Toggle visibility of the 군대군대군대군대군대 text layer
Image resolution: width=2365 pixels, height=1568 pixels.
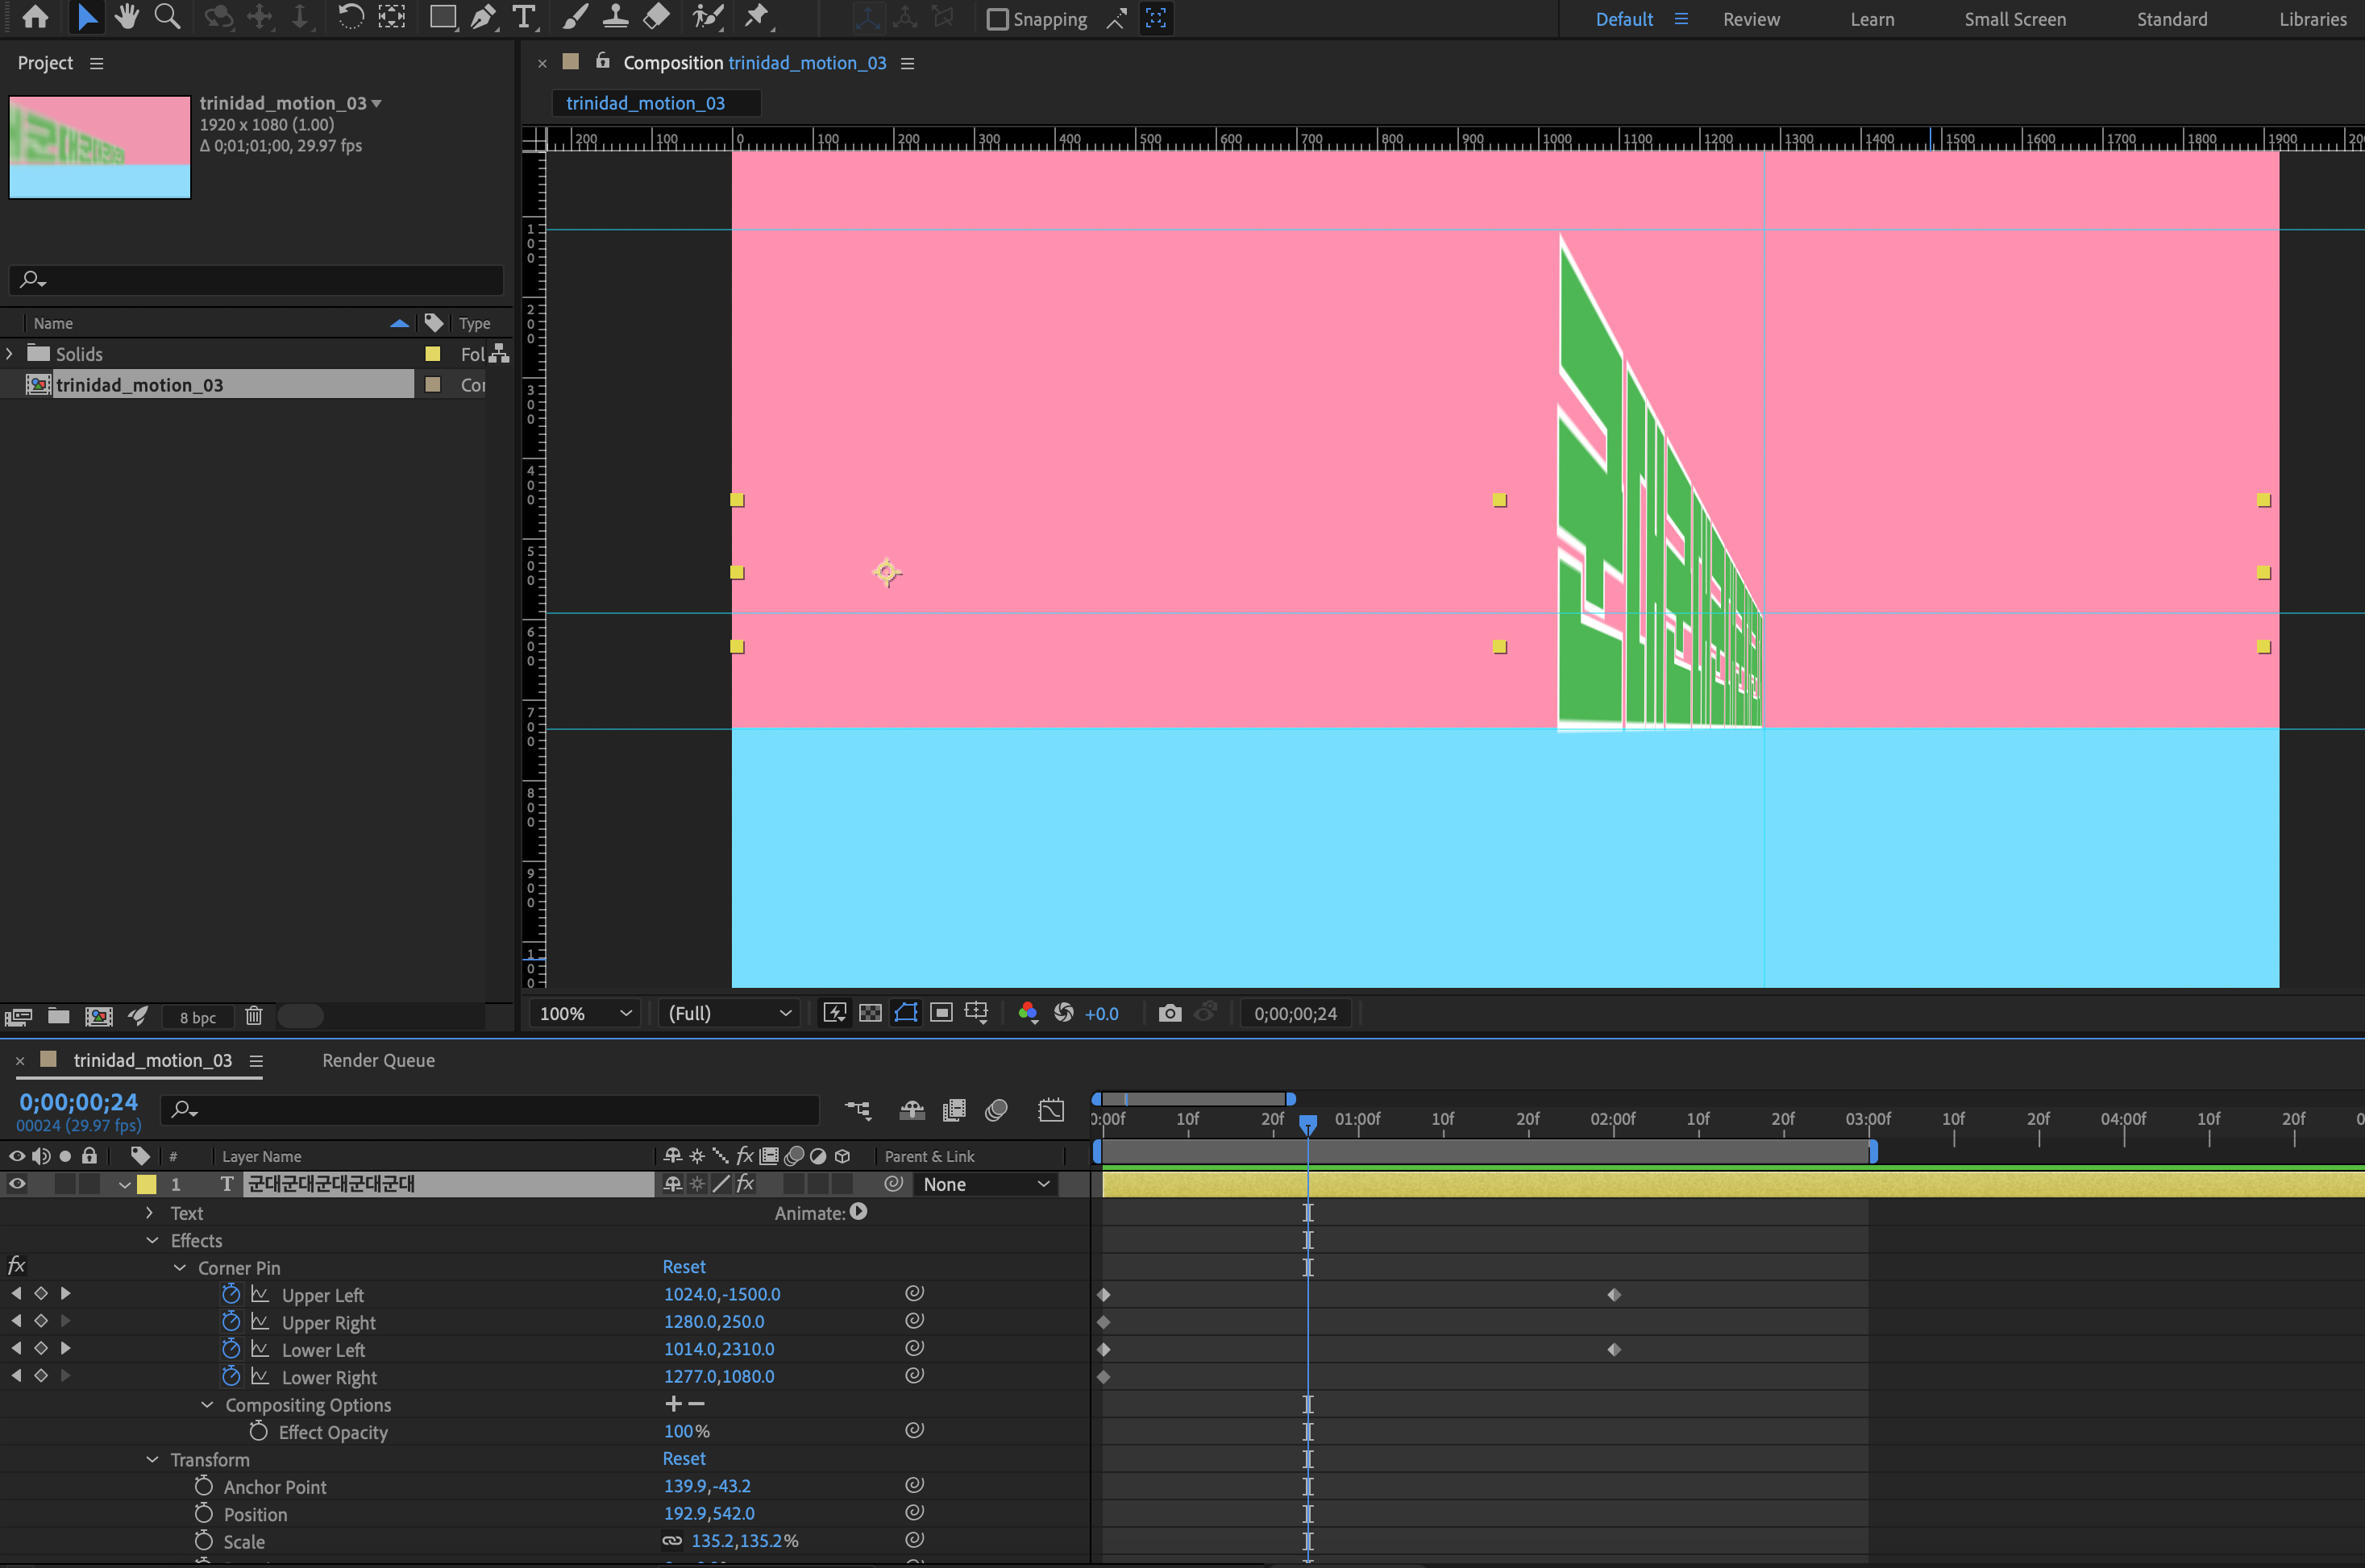pos(16,1184)
